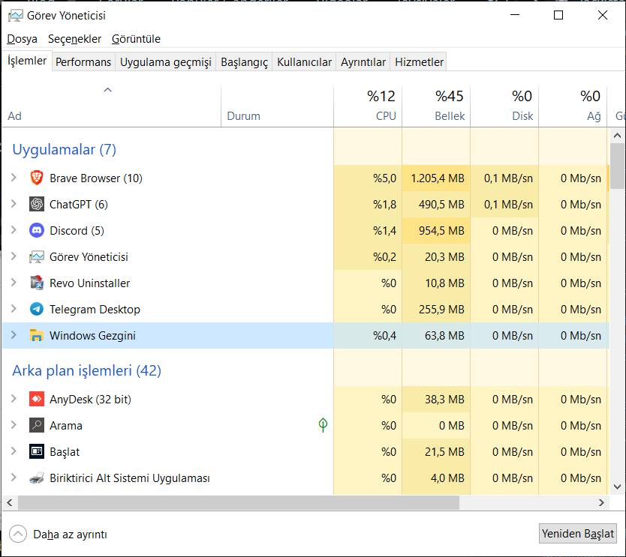Image resolution: width=626 pixels, height=557 pixels.
Task: Click the horizontal scrollbar right arrow
Action: pos(601,503)
